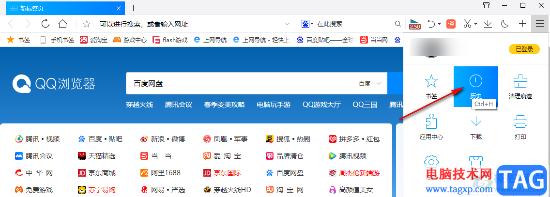
Task: Open QQ三国 link
Action: coord(365,105)
